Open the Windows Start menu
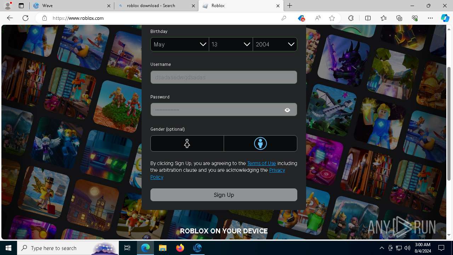The image size is (453, 255). 8,248
